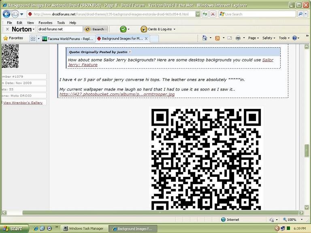Screen dimensions: 311x233
Task: Click the Norton search field with 'droid forums net'
Action: [60, 29]
